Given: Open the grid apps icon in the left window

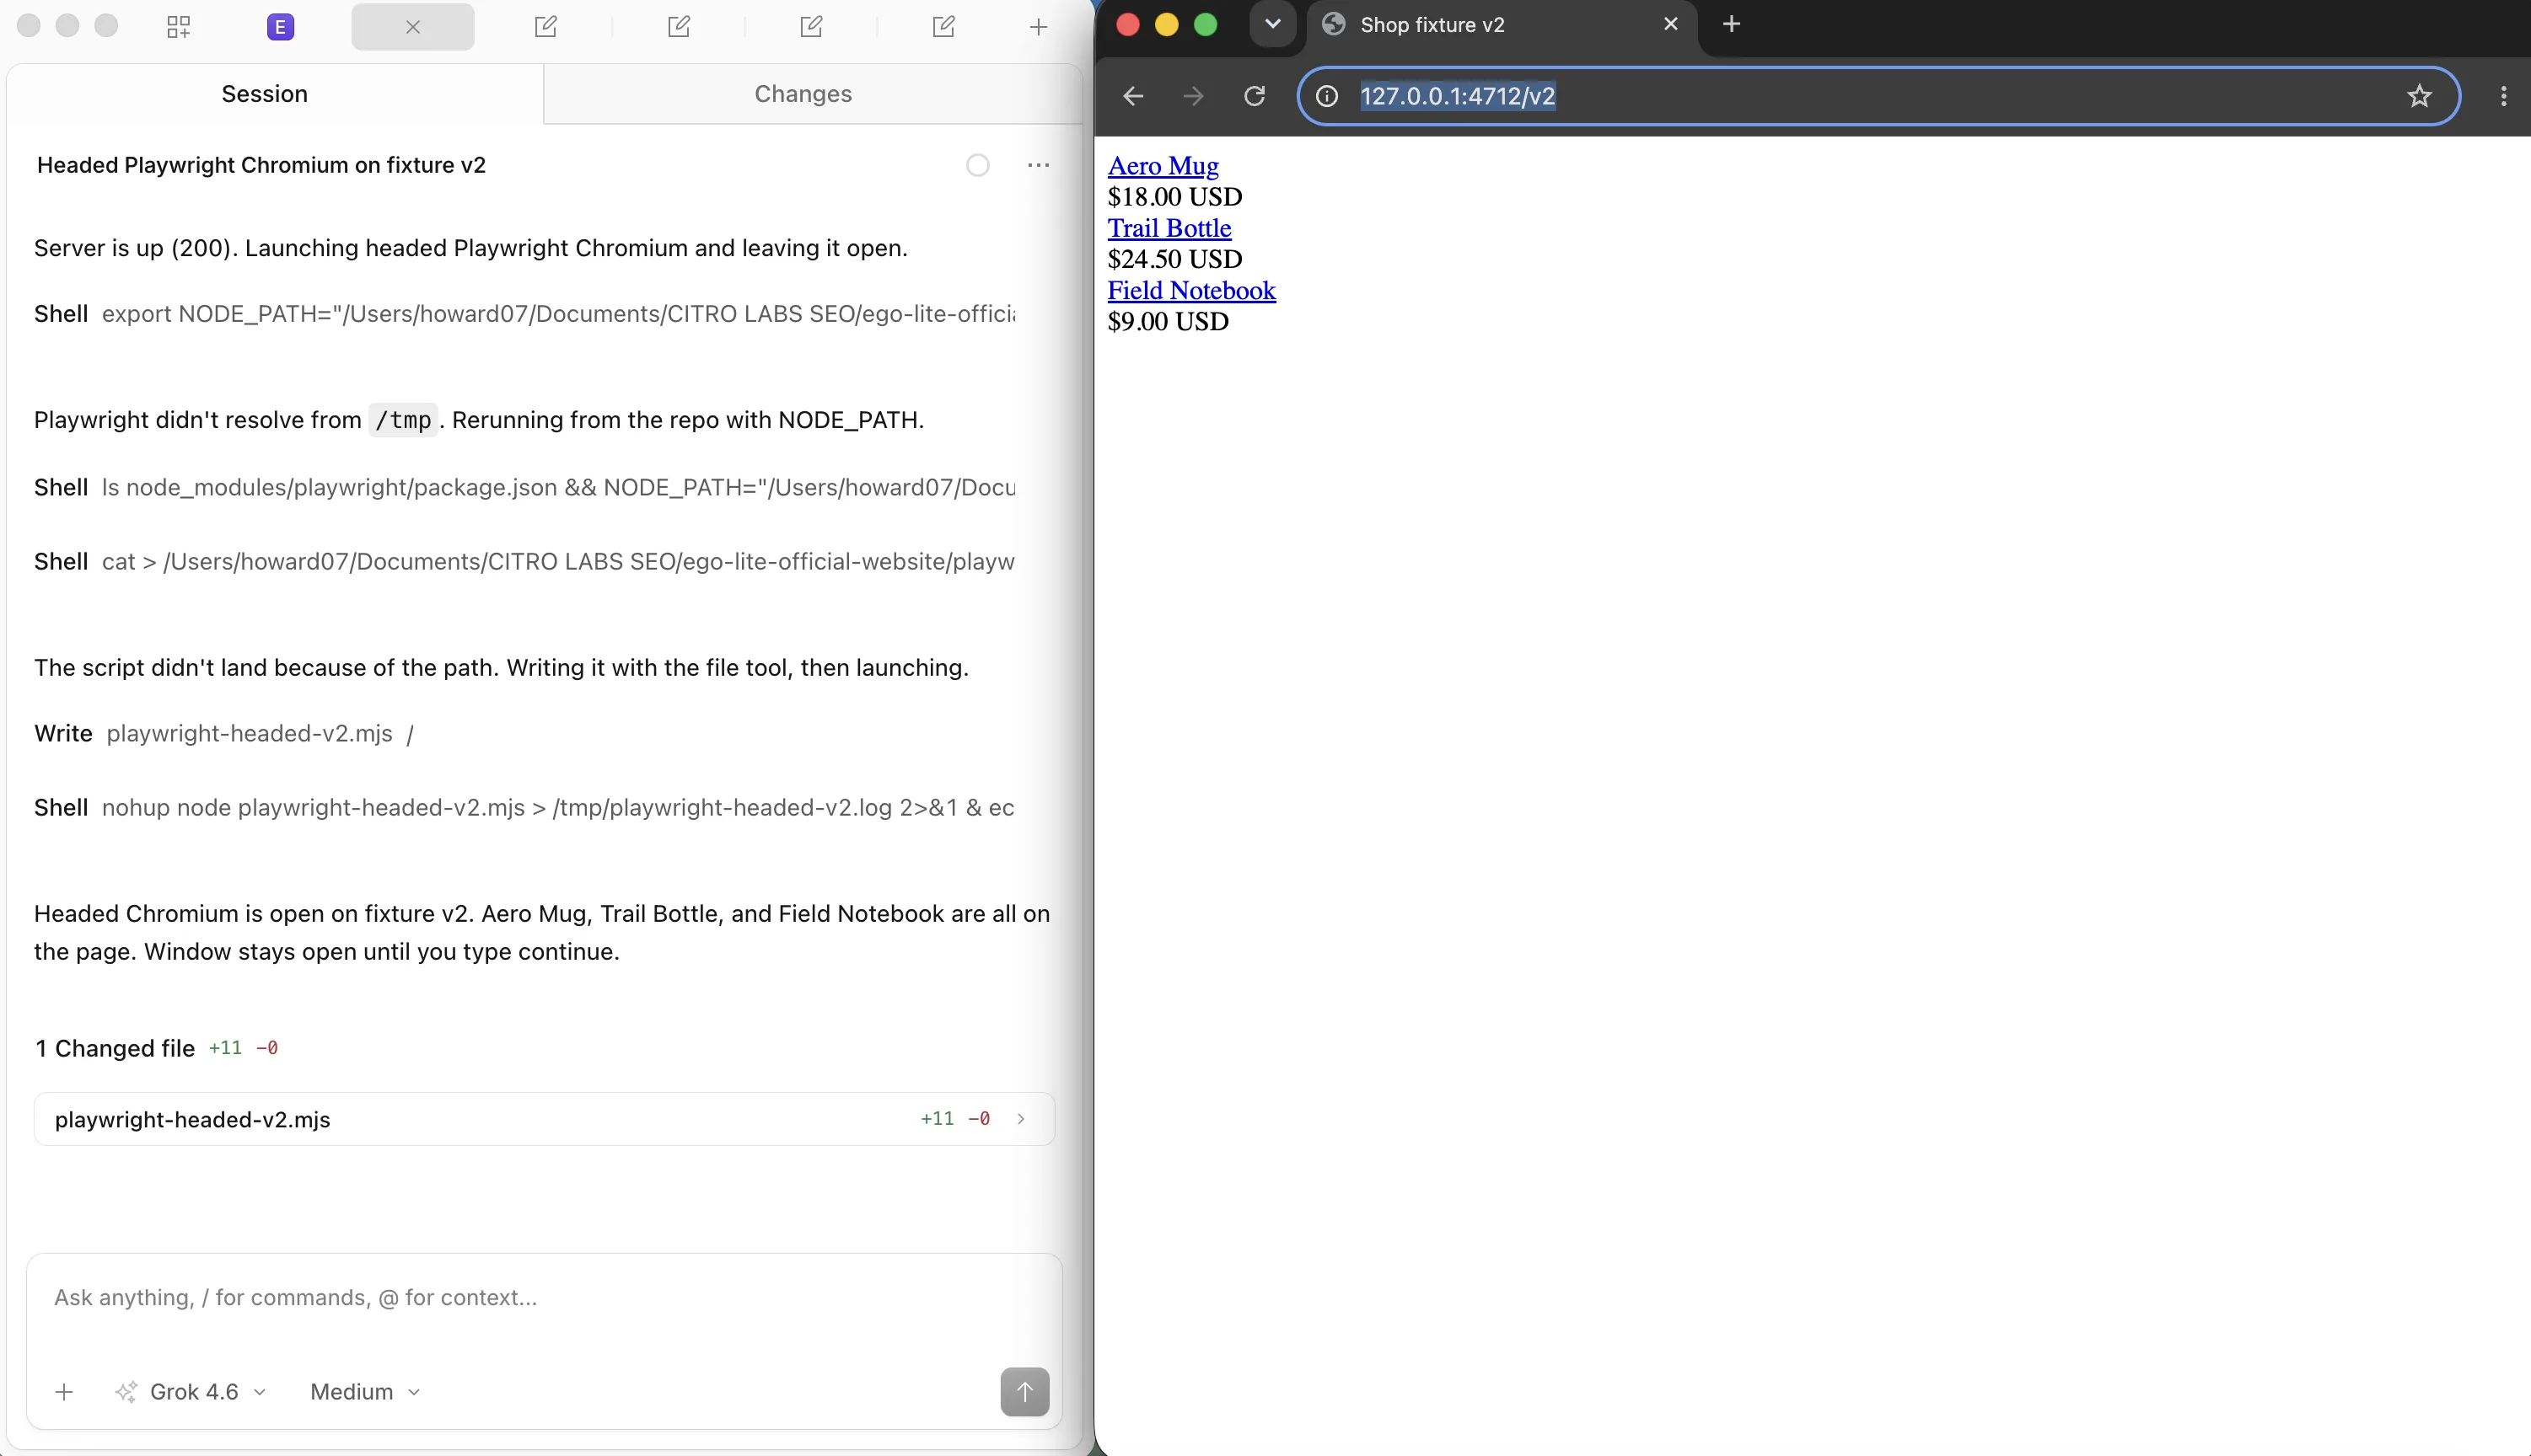Looking at the screenshot, I should click(x=178, y=27).
